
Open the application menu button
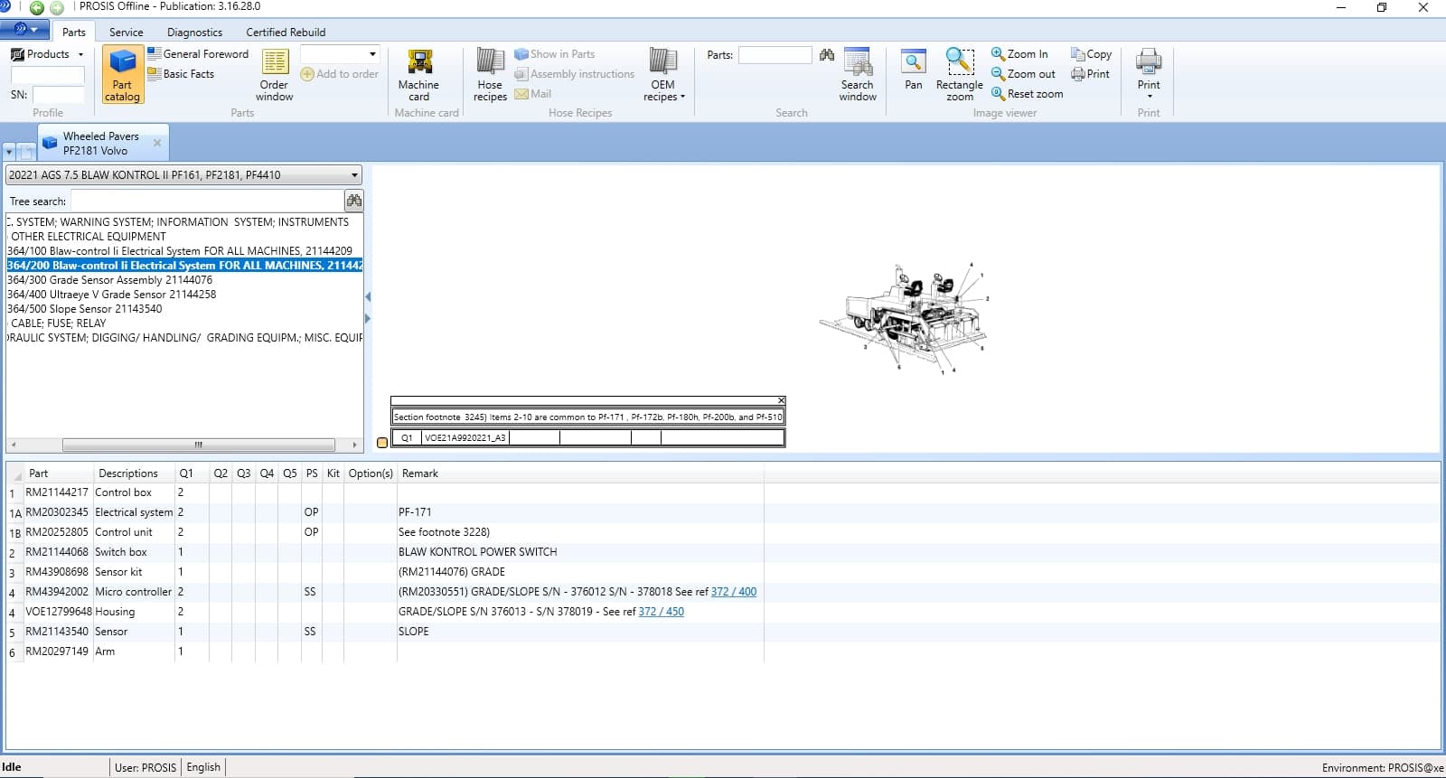(25, 30)
